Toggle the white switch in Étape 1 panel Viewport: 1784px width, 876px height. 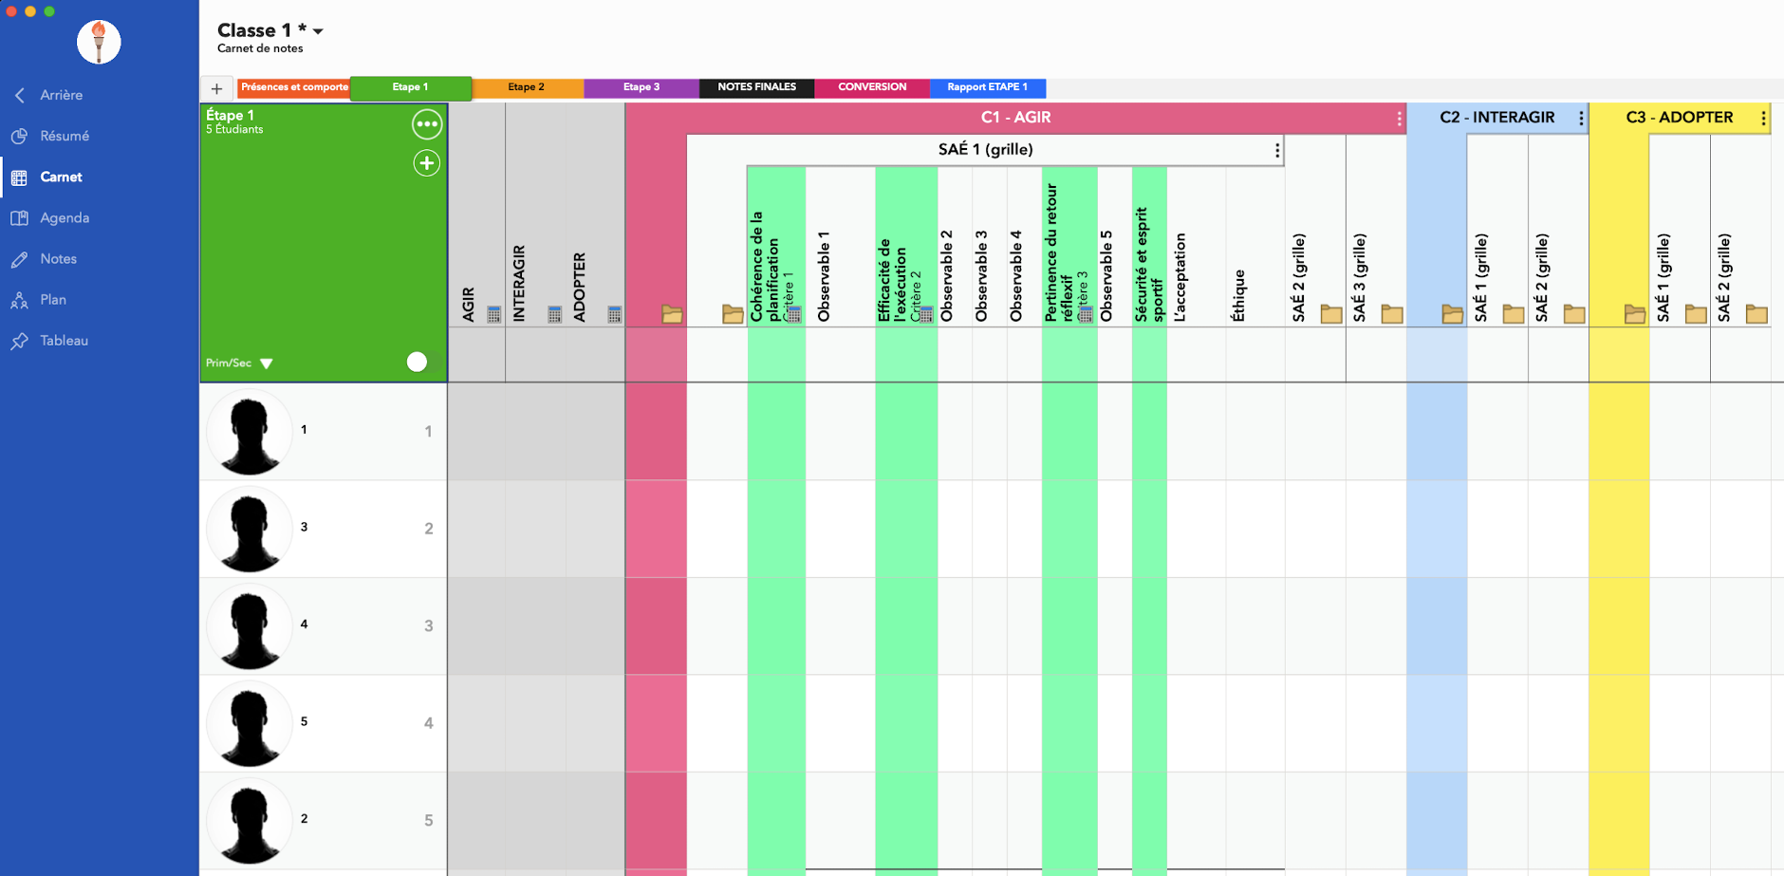(418, 362)
